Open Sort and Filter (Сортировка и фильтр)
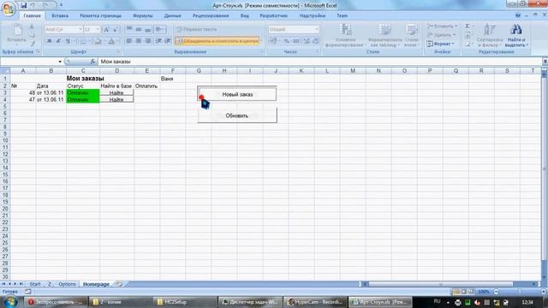 (489, 35)
